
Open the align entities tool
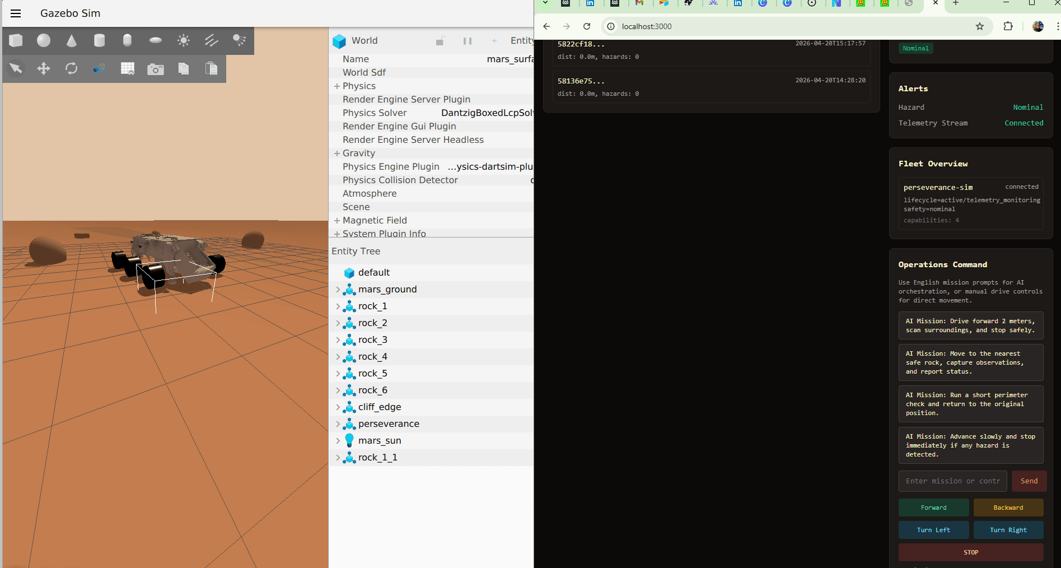click(x=100, y=68)
